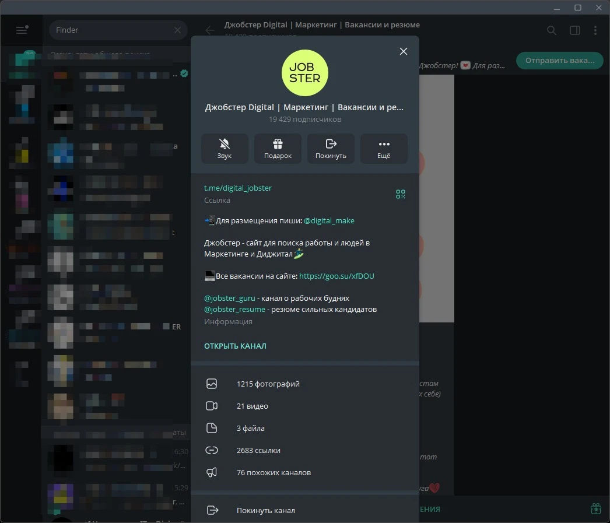Viewport: 610px width, 523px height.
Task: View the 1215 фотографий shared media
Action: [x=305, y=384]
